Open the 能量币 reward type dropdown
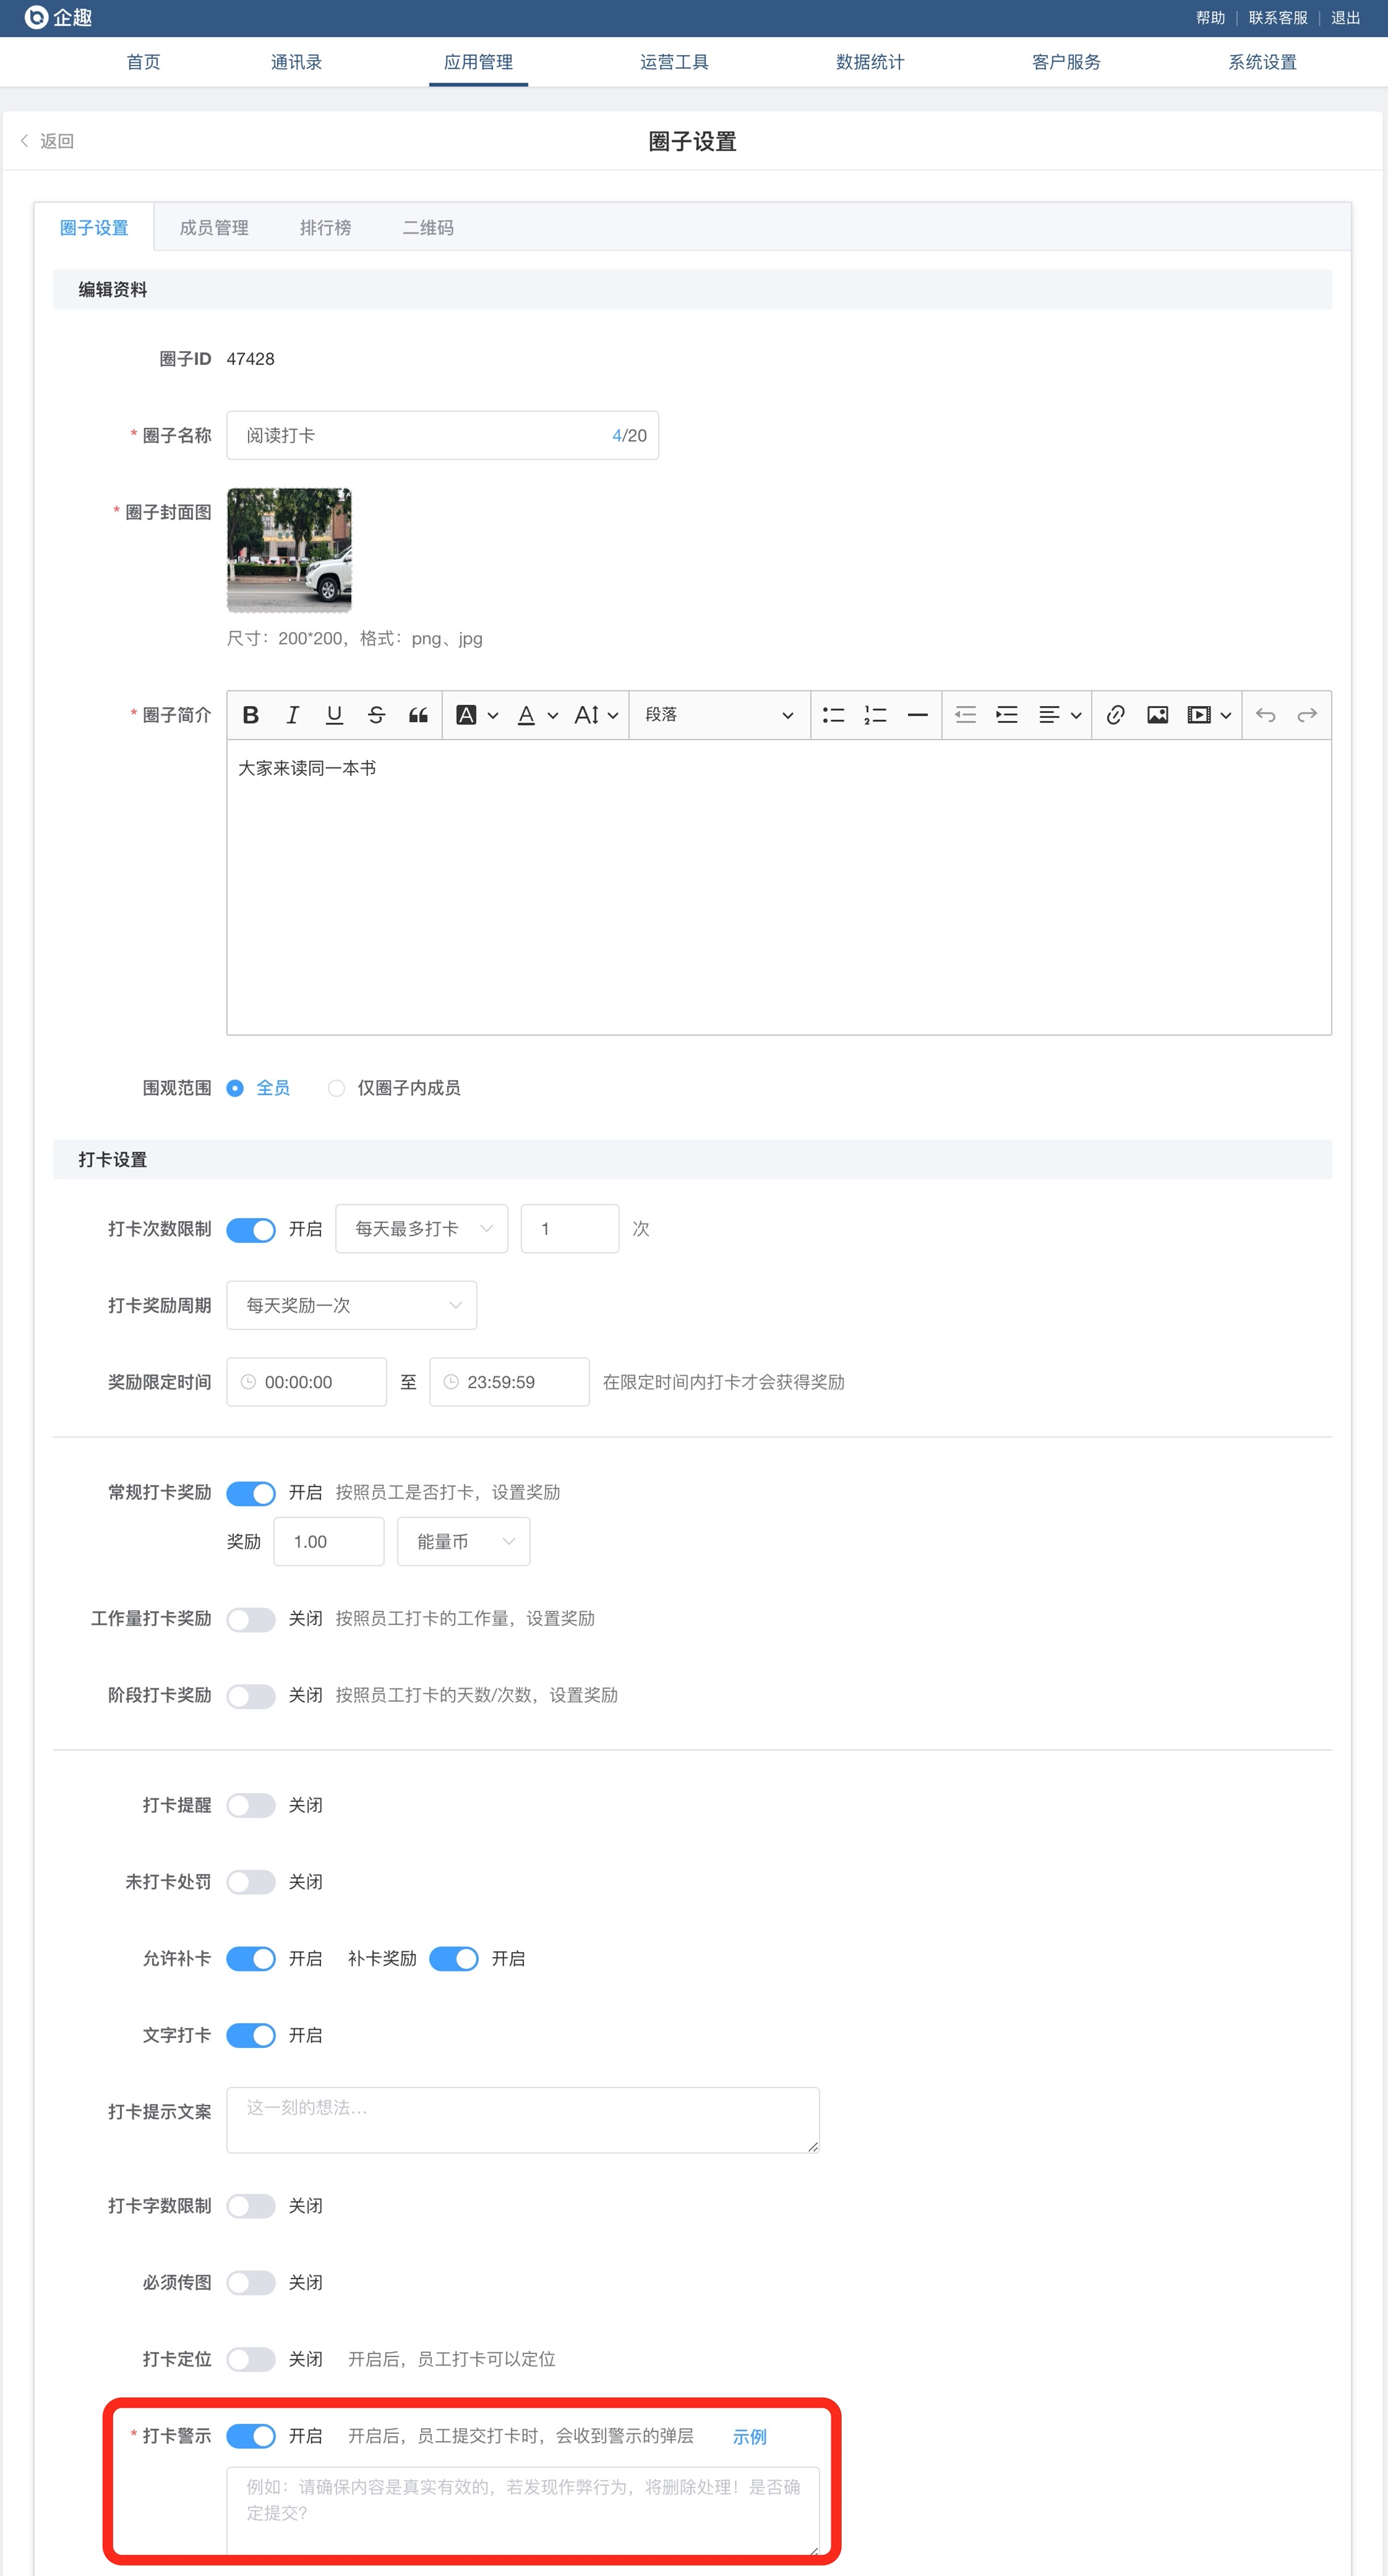This screenshot has height=2576, width=1388. pos(464,1542)
